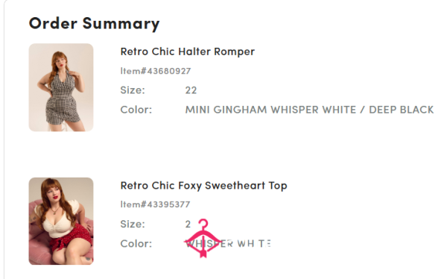Screen dimensions: 447x279
Task: Click the romper's Size label
Action: coord(133,90)
